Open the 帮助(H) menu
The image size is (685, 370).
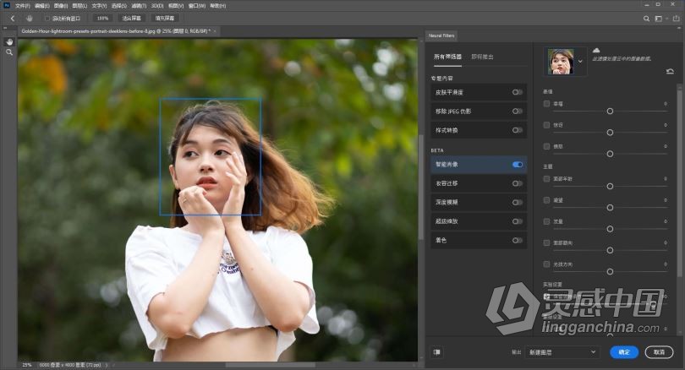tap(217, 6)
